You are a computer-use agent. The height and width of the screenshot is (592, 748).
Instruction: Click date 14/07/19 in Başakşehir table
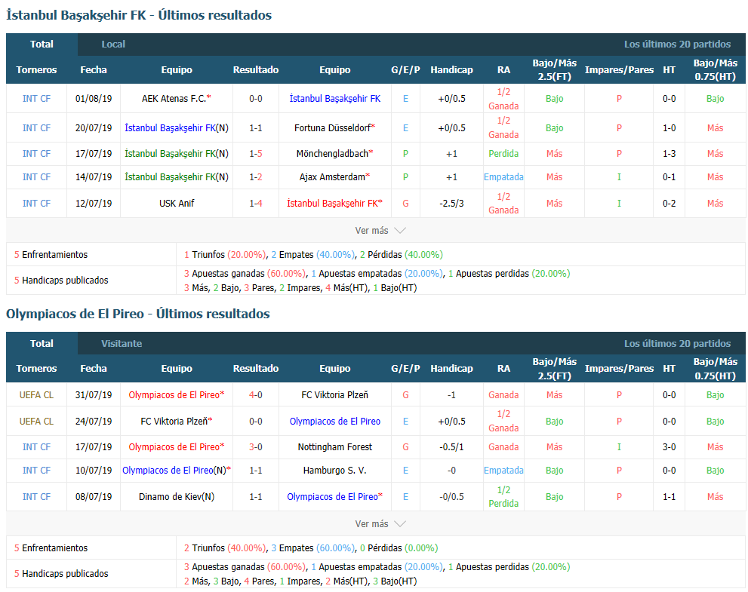click(94, 176)
